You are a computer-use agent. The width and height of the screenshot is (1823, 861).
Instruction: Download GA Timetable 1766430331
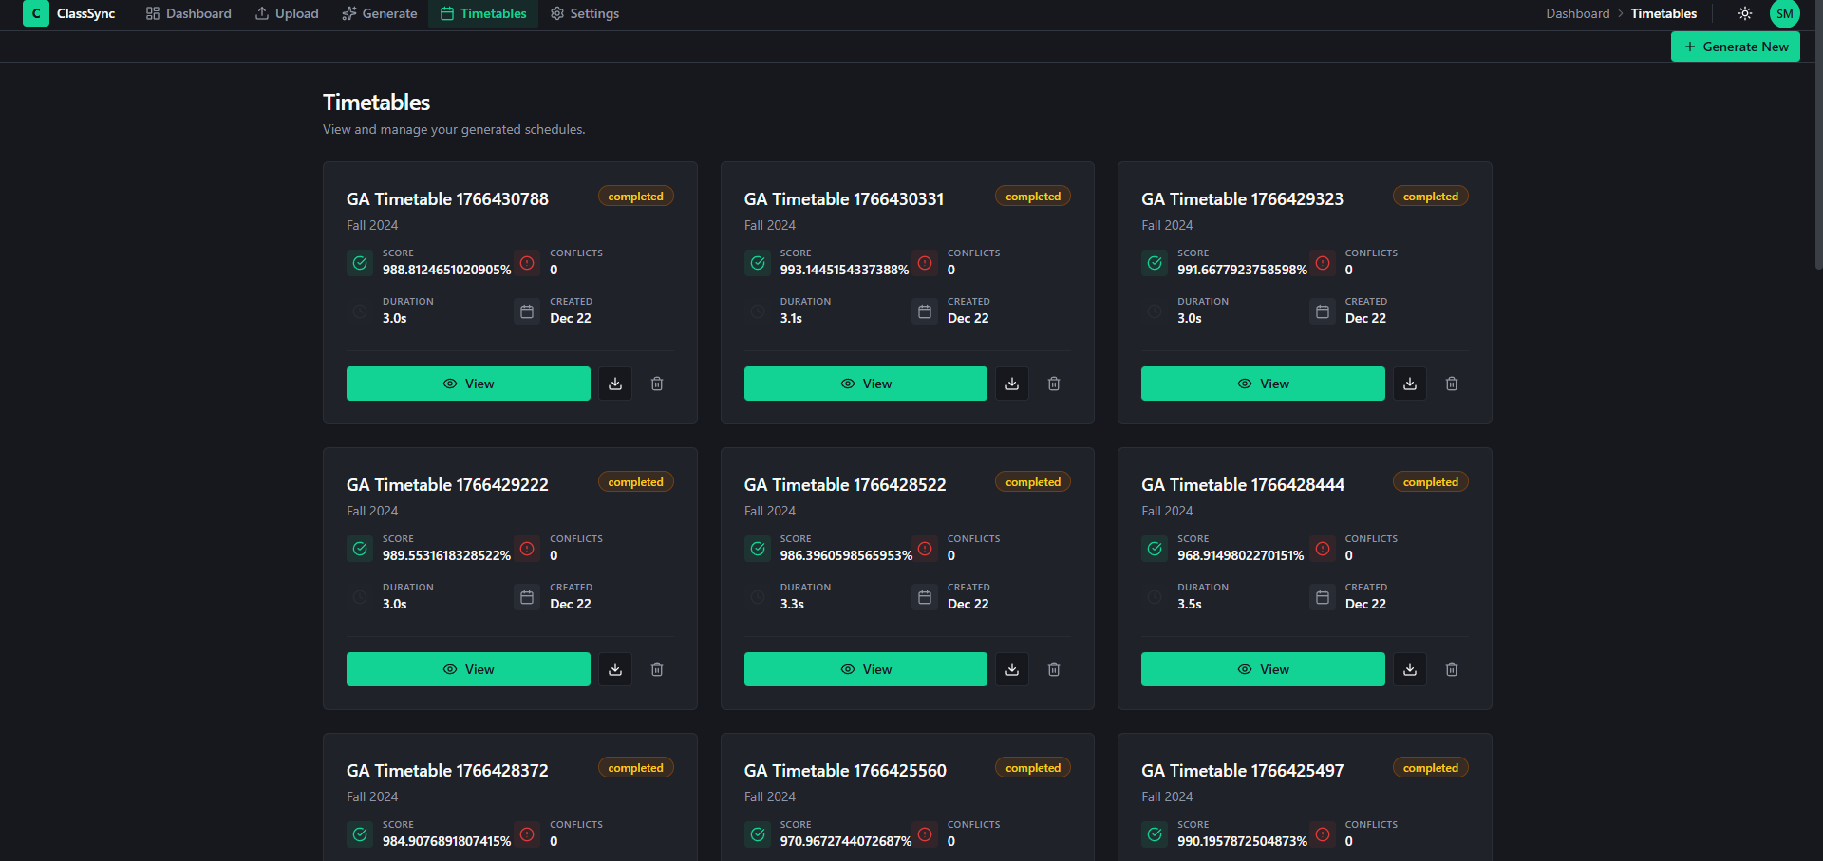click(1012, 384)
